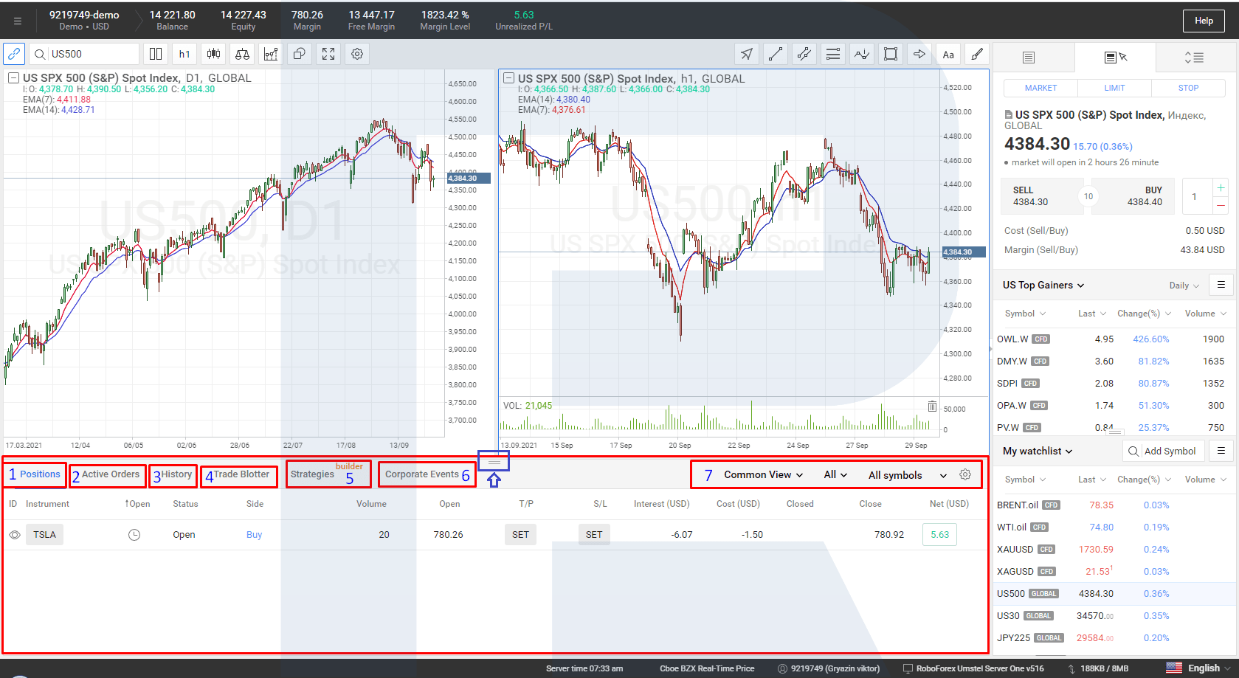
Task: Expand the My watchlist dropdown
Action: pos(1037,451)
